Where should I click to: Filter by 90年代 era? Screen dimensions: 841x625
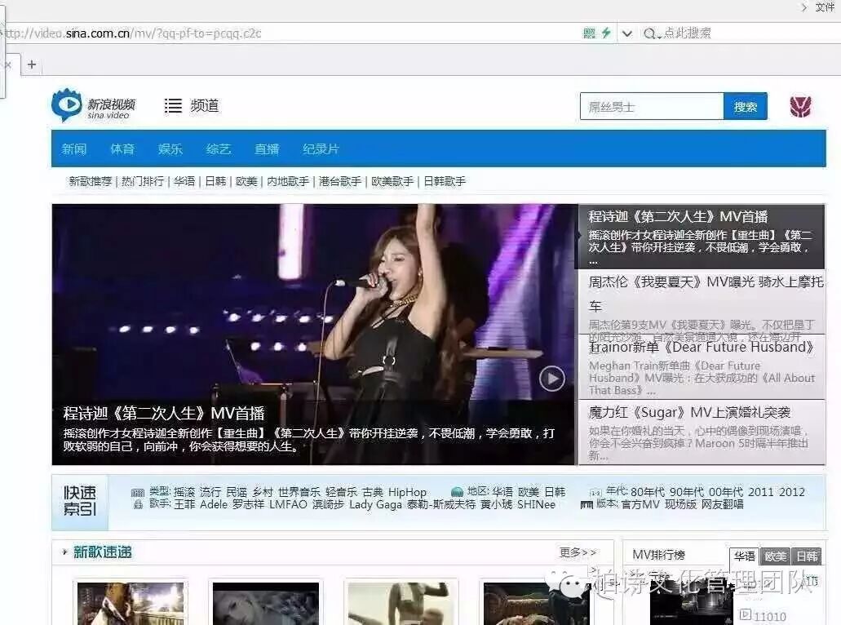pyautogui.click(x=687, y=492)
